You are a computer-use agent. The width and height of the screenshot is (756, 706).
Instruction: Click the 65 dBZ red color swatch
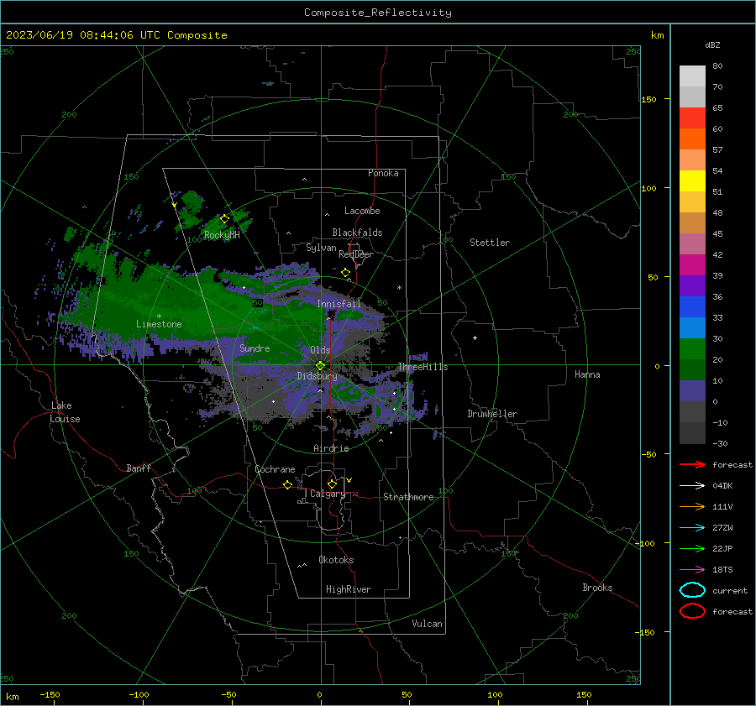click(x=692, y=118)
